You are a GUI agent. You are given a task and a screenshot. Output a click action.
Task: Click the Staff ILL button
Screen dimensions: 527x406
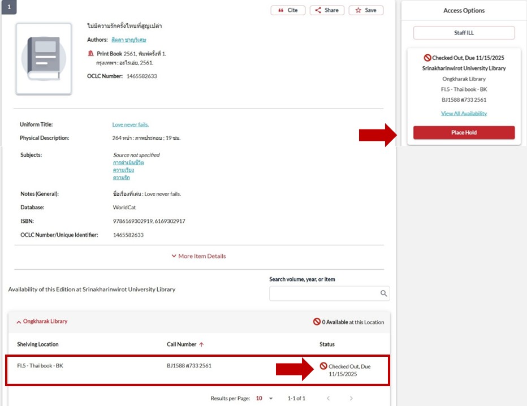464,33
